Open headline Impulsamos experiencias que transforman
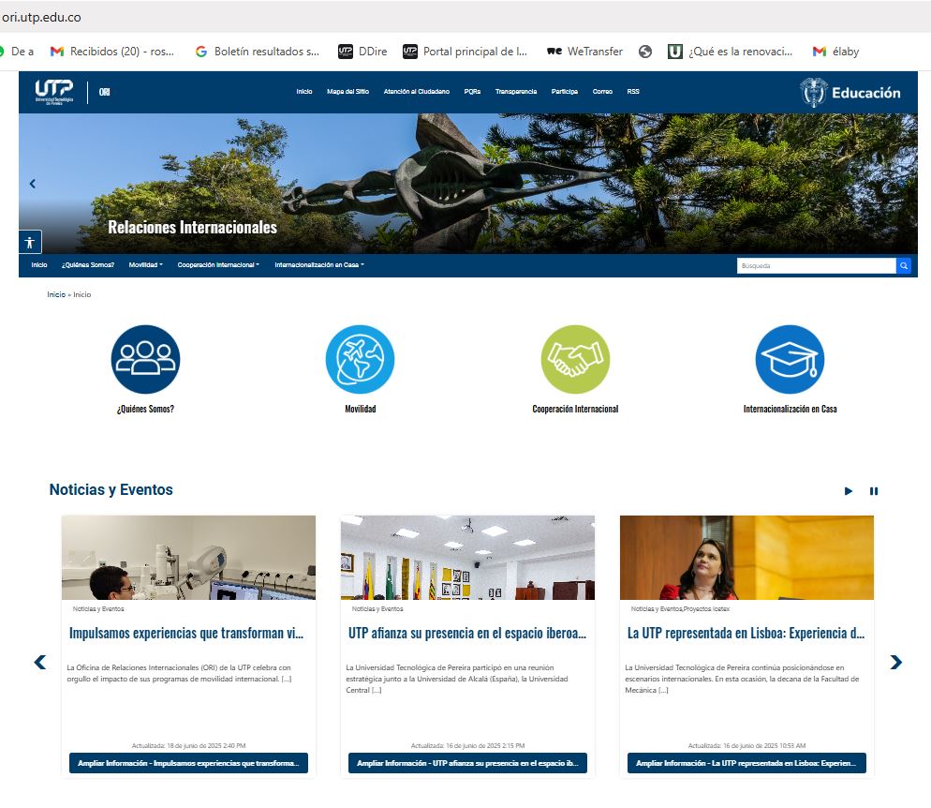Screen dimensions: 931x808 pyautogui.click(x=186, y=634)
